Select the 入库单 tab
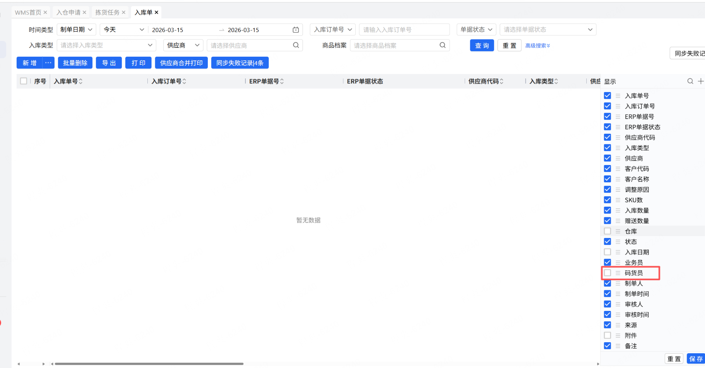 coord(144,13)
